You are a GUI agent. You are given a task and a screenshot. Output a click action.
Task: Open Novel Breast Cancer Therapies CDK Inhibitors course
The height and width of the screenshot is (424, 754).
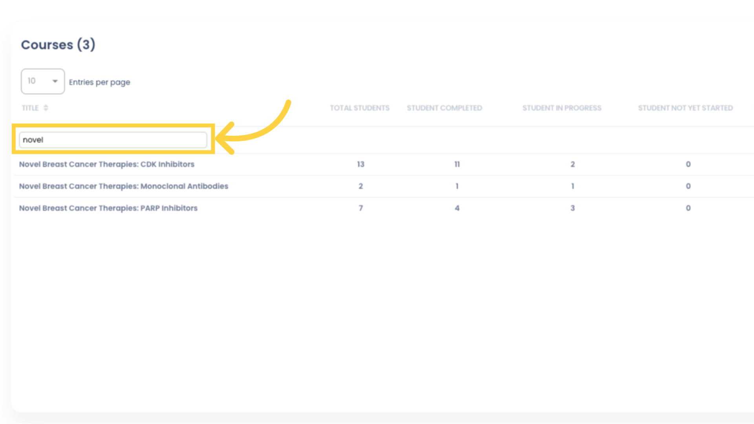point(107,164)
